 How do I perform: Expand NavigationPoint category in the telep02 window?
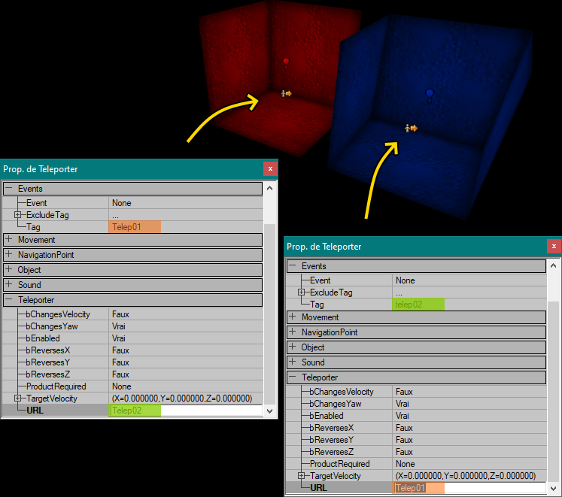coord(292,332)
